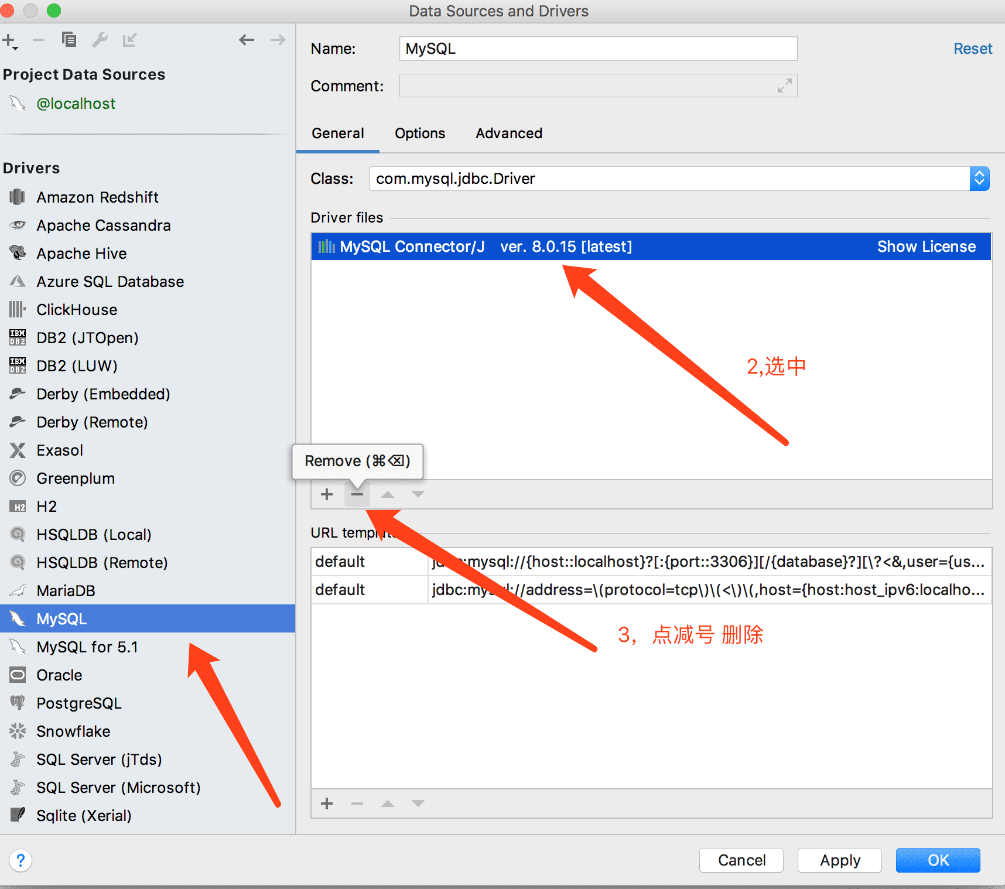Remove URL template with the minus button
The height and width of the screenshot is (889, 1005).
coord(357,803)
